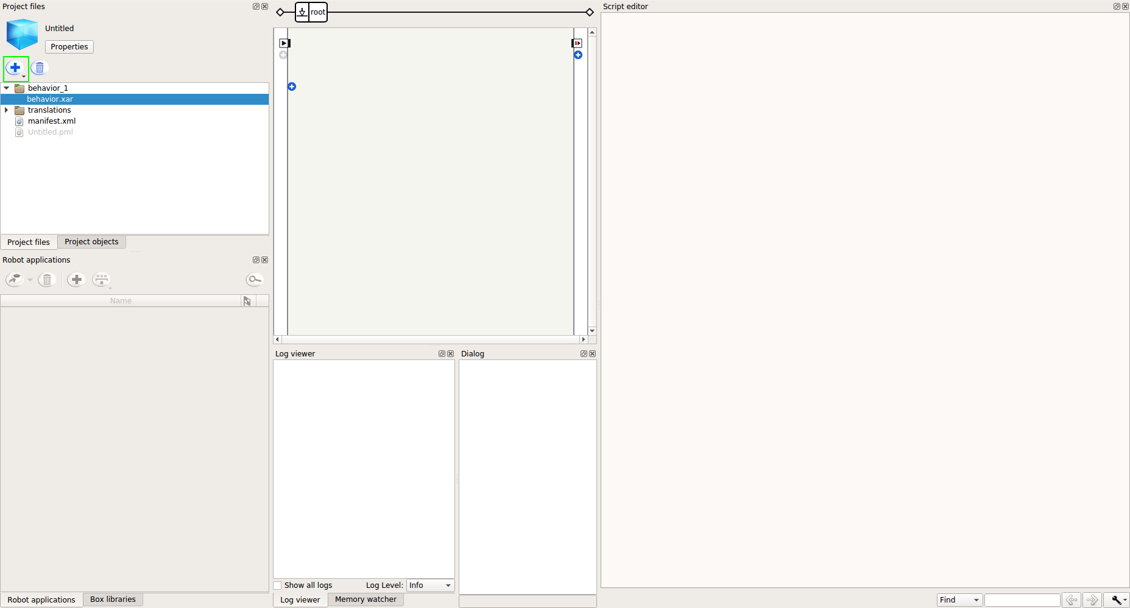Click the blue plus icon inside diagram left
The image size is (1130, 608).
292,87
